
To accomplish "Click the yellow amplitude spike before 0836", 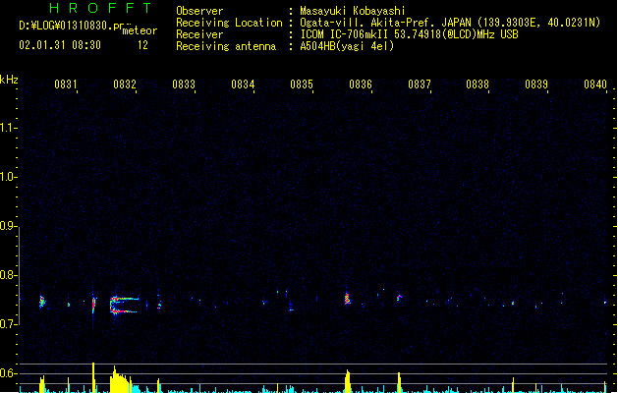I will (x=348, y=381).
